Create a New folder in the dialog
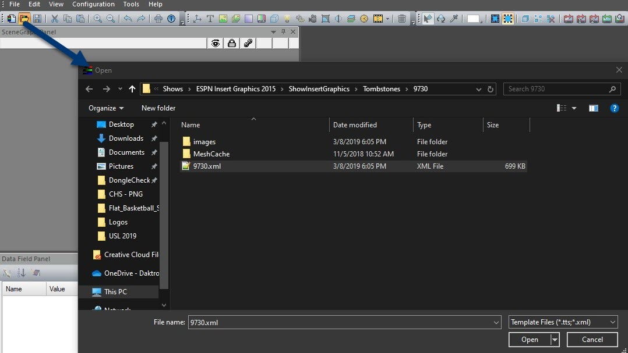This screenshot has height=353, width=628. (158, 108)
